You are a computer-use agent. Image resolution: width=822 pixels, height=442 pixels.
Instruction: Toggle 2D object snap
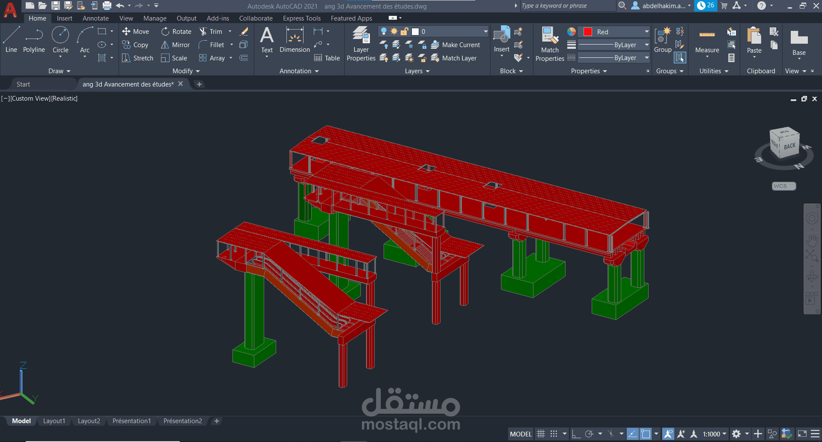(x=646, y=434)
